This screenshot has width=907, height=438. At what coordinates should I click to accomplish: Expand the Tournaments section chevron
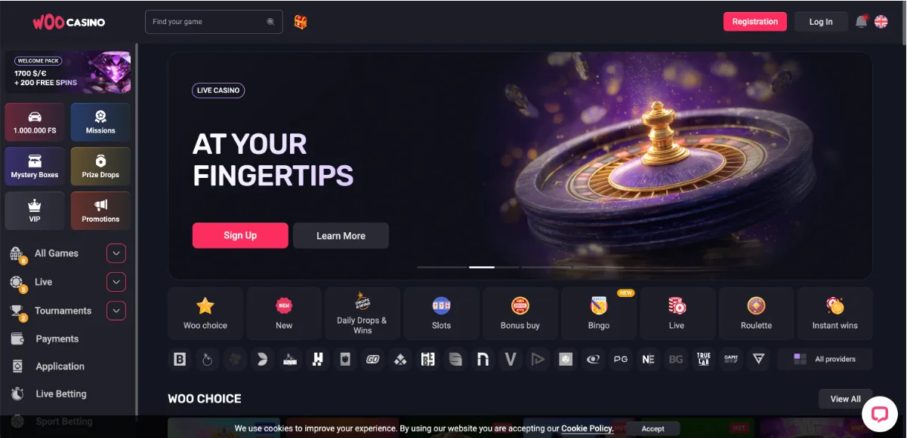[116, 311]
